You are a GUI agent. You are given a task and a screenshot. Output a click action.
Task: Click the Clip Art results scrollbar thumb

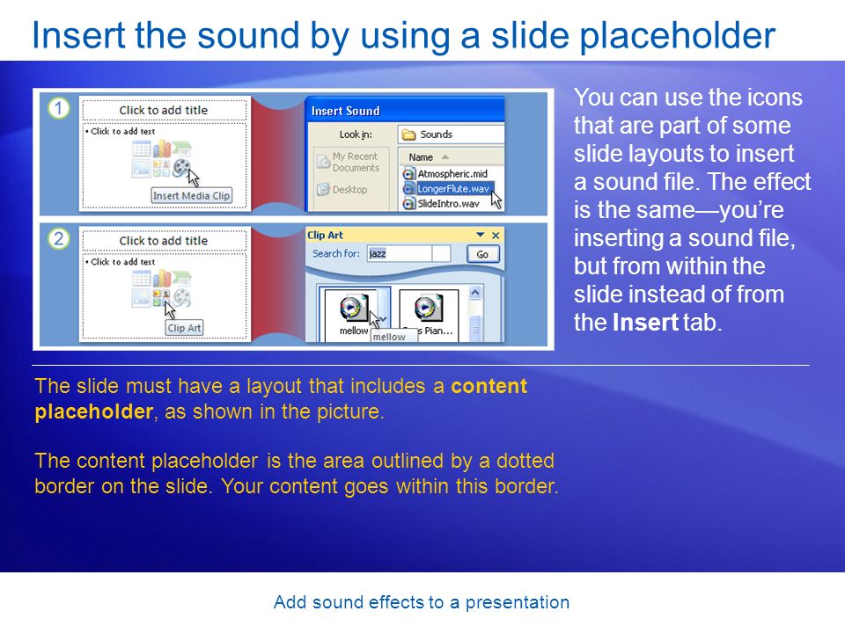click(474, 328)
